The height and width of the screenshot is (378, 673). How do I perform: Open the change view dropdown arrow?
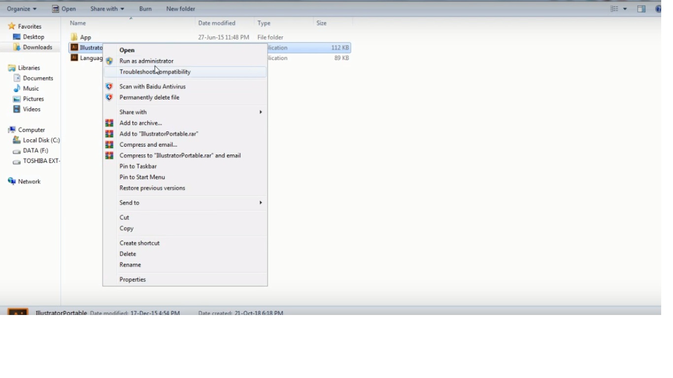(x=625, y=9)
